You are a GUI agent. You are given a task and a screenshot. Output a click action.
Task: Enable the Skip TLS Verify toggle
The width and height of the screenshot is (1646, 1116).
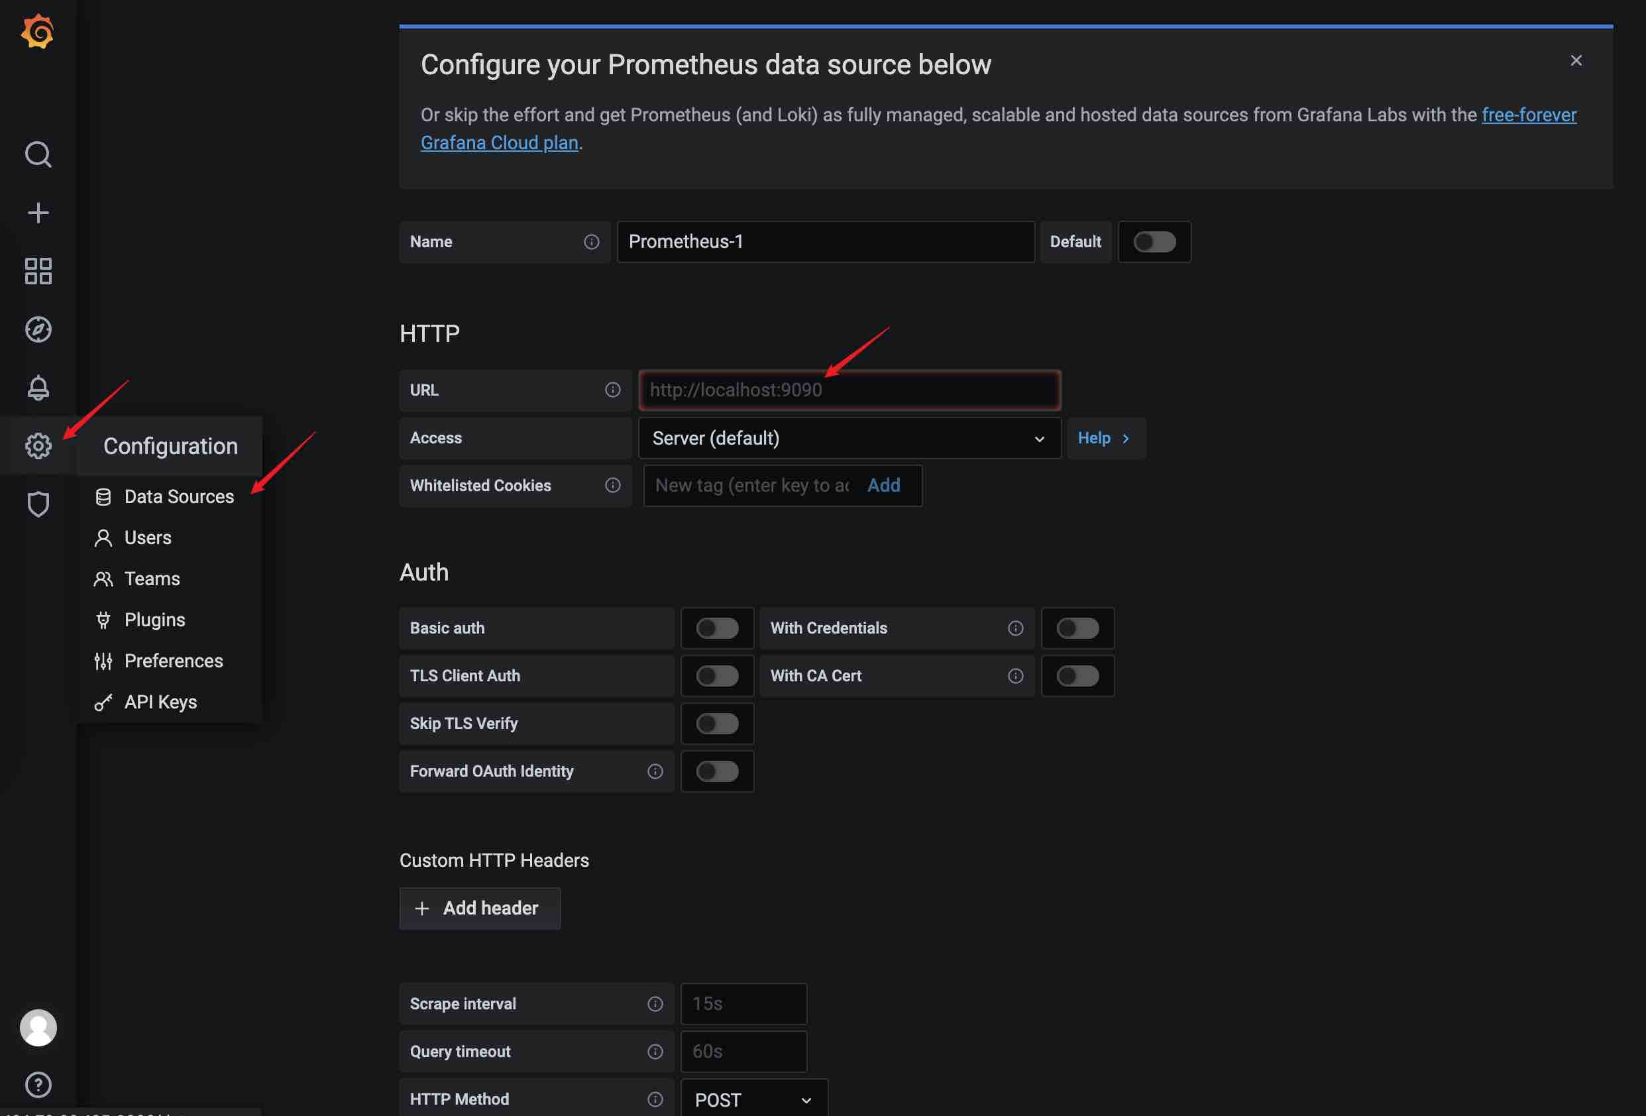717,723
